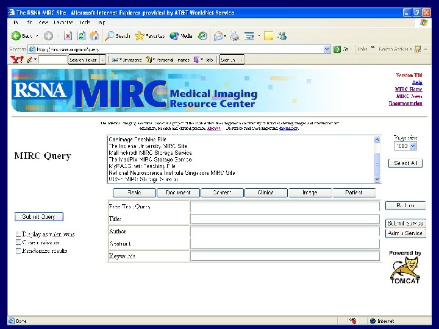Switch to the Document tab
The image size is (439, 329).
coord(178,193)
